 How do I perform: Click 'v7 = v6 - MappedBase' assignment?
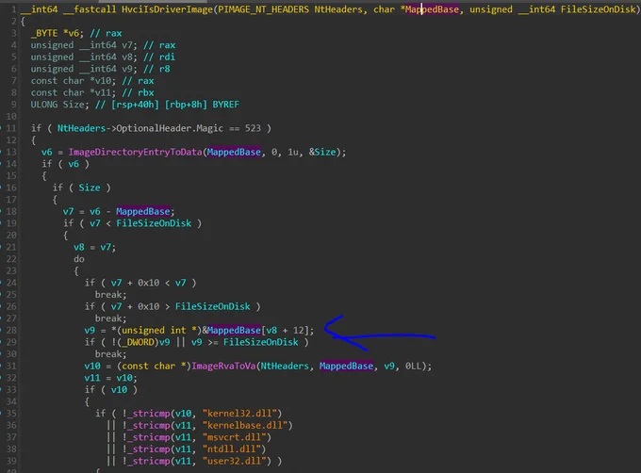(116, 211)
